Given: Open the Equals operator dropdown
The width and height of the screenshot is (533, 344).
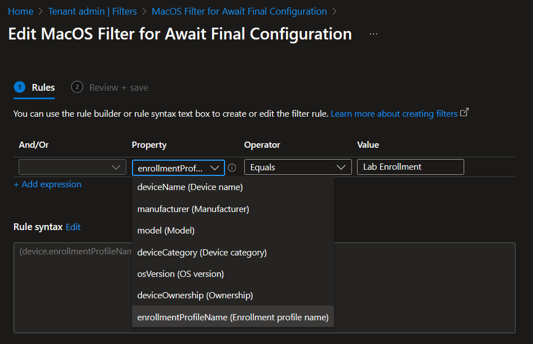Looking at the screenshot, I should (x=298, y=167).
